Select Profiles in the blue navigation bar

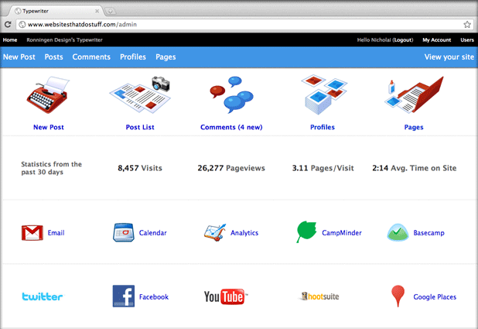click(x=133, y=57)
